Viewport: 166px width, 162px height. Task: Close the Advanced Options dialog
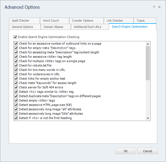(x=159, y=7)
